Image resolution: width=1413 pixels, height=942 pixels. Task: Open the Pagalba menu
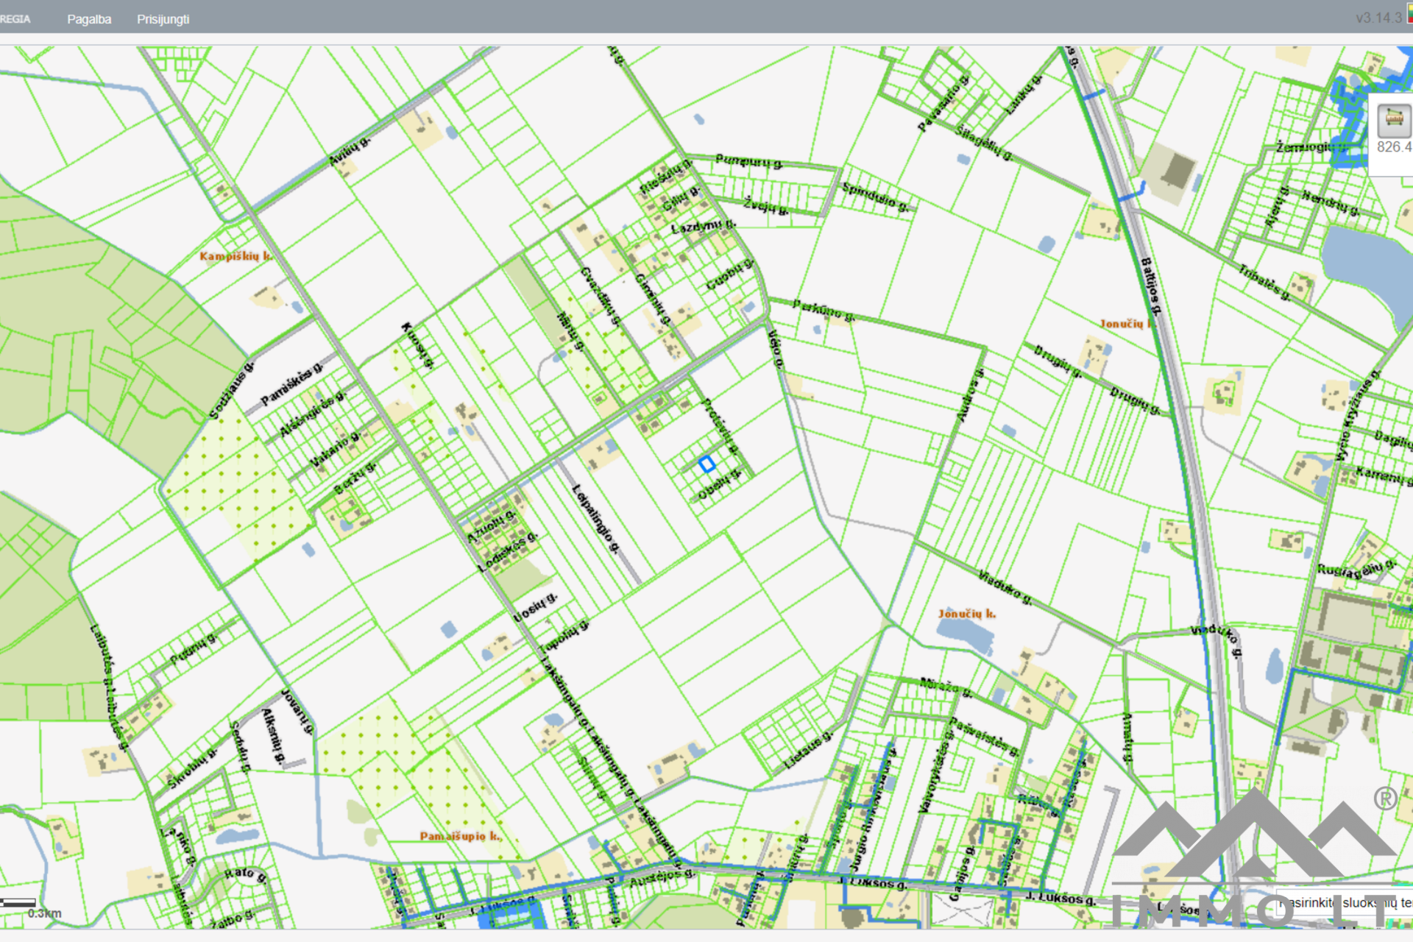tap(89, 19)
